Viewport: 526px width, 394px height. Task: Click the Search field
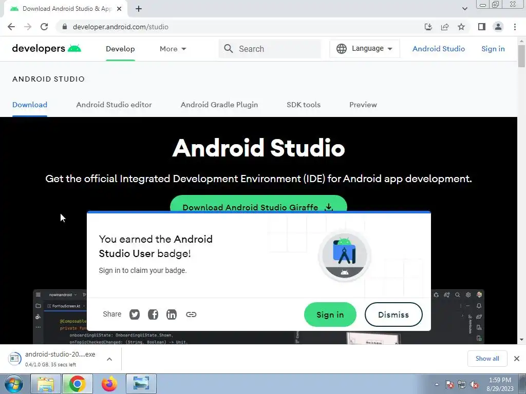pos(270,49)
